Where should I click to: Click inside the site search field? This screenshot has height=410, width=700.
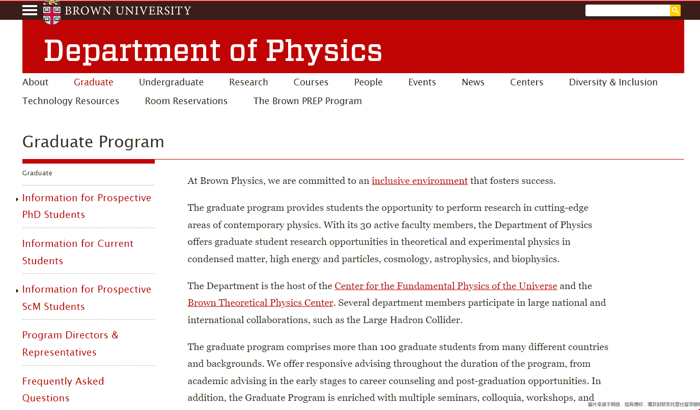tap(627, 10)
